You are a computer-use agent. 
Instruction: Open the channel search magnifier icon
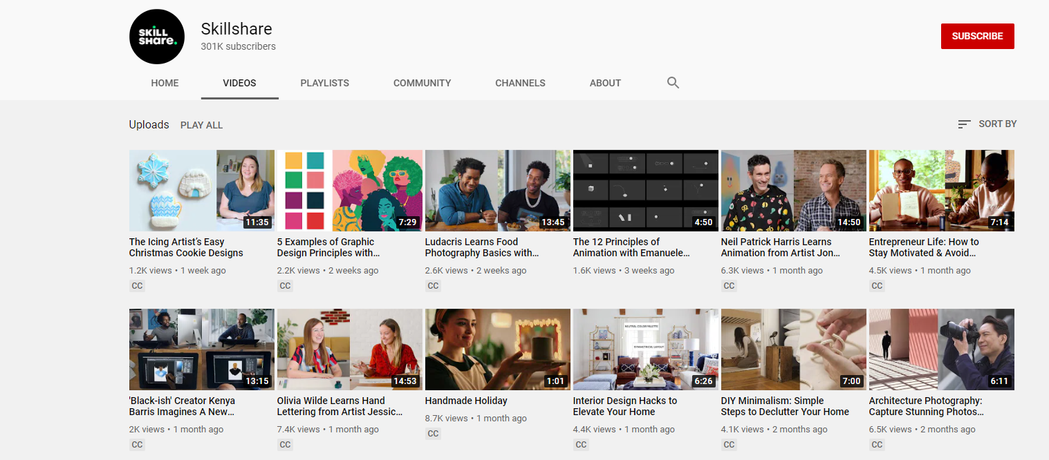tap(673, 83)
